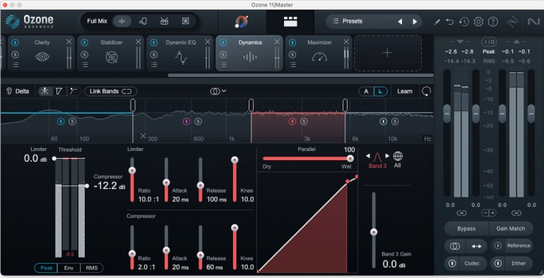Select the vocal stem focus icon
Image resolution: width=544 pixels, height=278 pixels.
(x=143, y=21)
